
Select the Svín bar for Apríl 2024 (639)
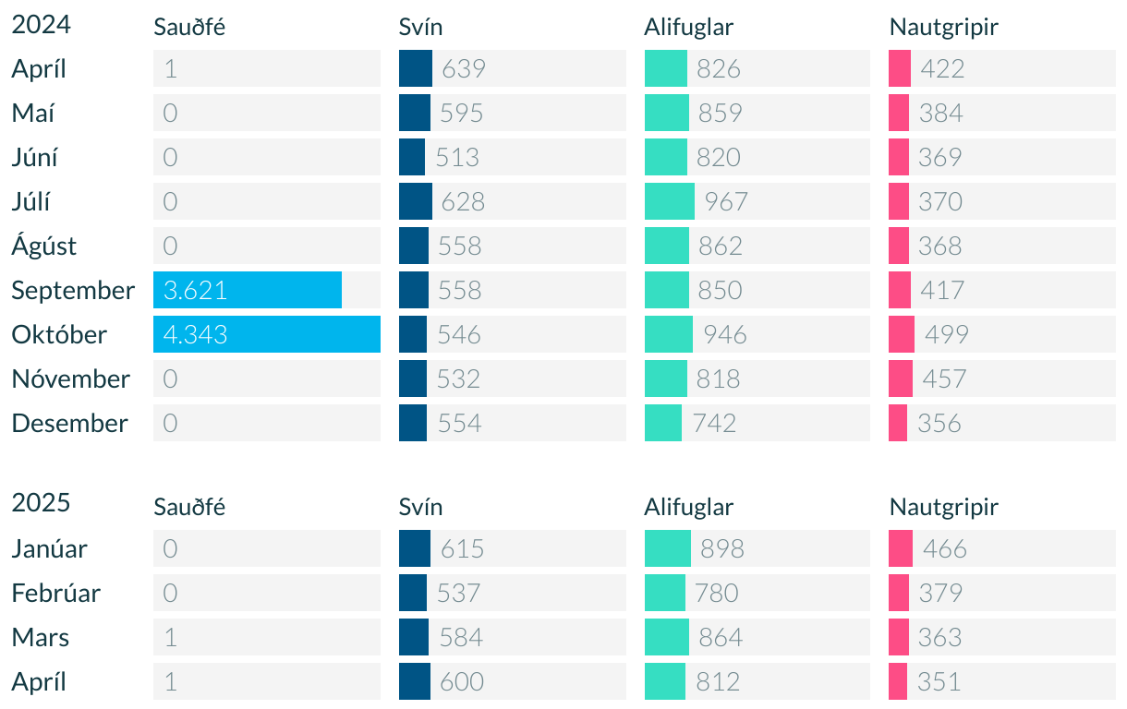pos(416,68)
